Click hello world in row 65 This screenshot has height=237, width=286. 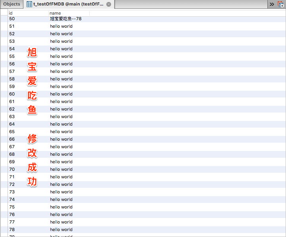point(61,132)
